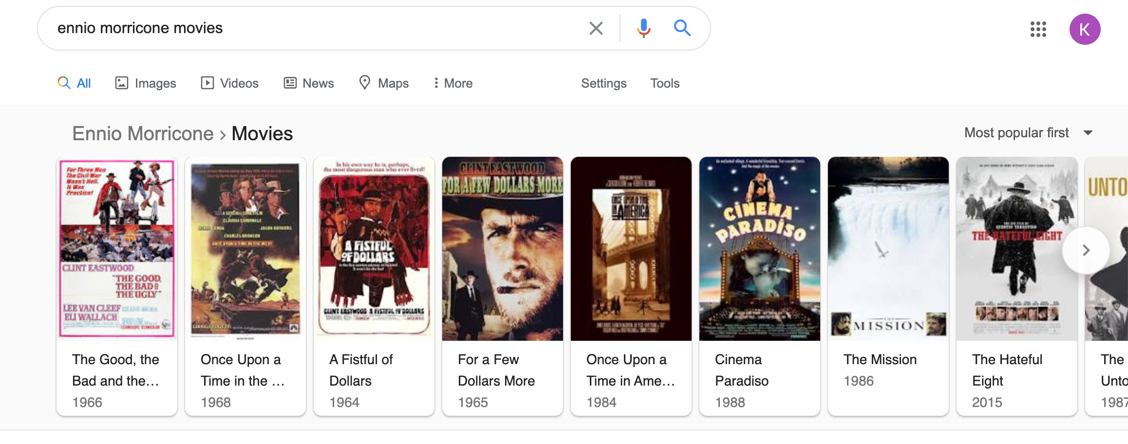1128x444 pixels.
Task: Open search Settings
Action: 603,83
